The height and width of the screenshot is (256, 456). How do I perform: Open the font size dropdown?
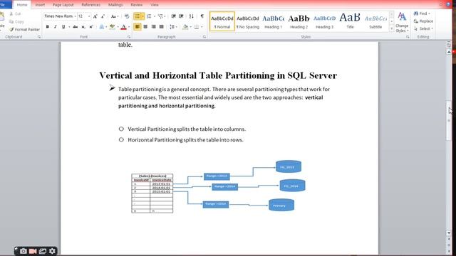(89, 16)
